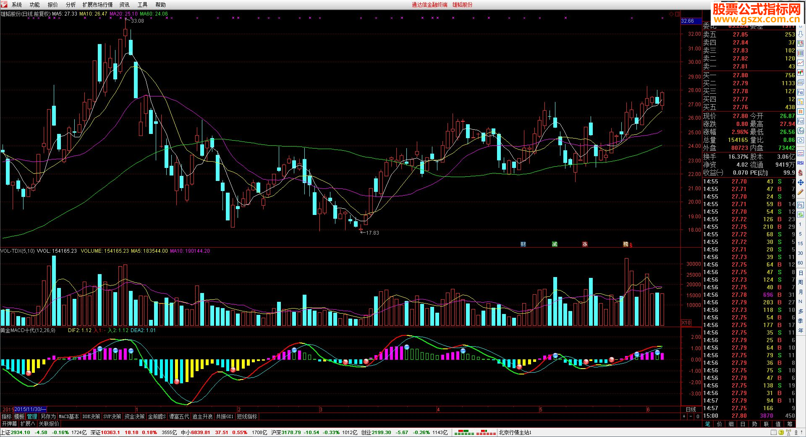Viewport: 806px width, 437px height.
Task: Open the 系统 menu
Action: [17, 5]
